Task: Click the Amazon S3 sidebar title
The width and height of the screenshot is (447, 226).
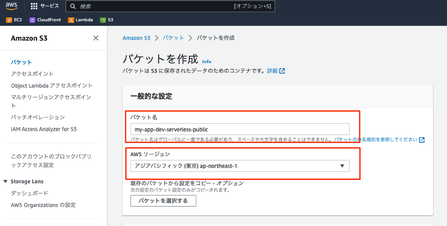Action: (29, 38)
